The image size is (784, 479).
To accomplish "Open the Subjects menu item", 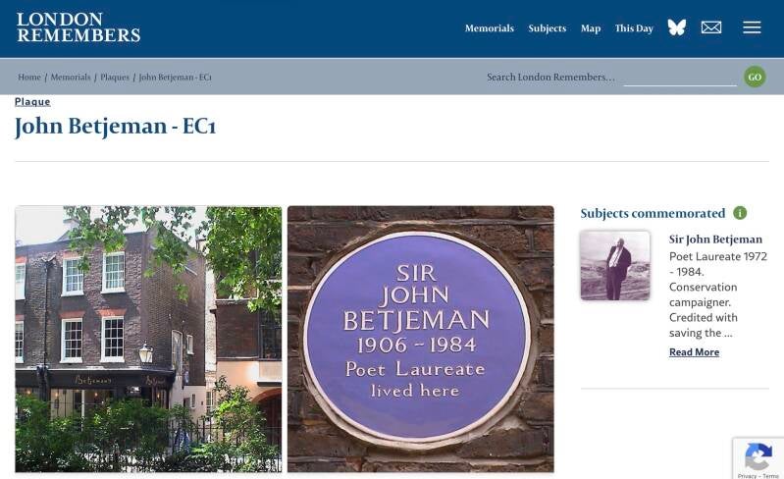I will point(547,28).
